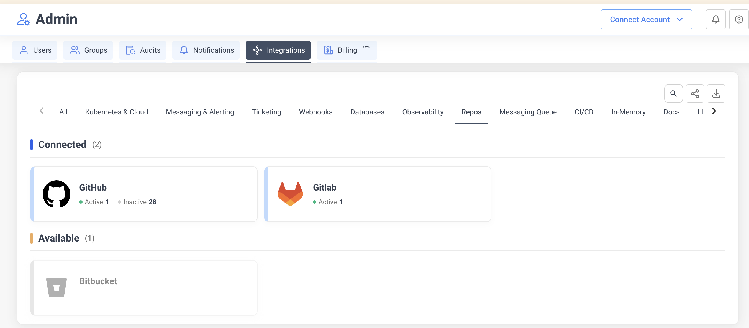Click the Bitbucket bucket icon

pyautogui.click(x=57, y=288)
